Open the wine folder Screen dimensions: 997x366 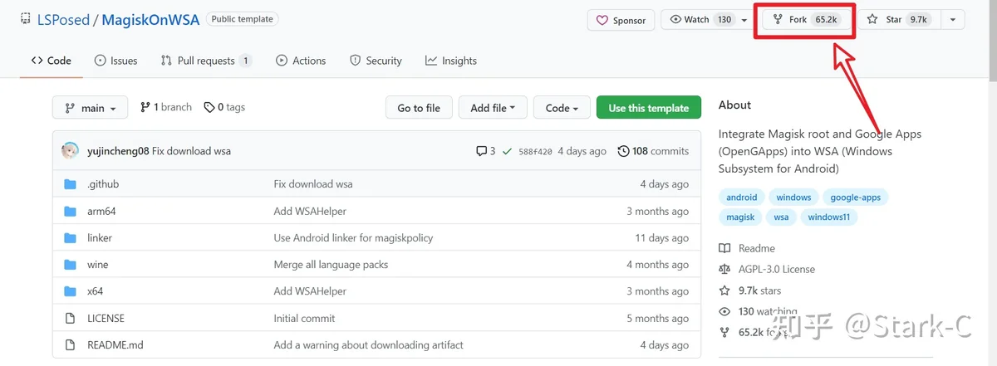97,265
